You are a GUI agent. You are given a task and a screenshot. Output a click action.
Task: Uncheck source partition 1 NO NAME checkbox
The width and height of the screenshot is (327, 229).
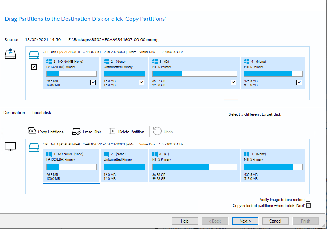pyautogui.click(x=93, y=82)
